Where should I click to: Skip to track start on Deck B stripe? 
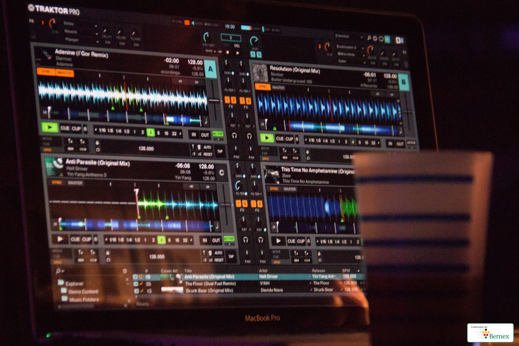(x=263, y=124)
